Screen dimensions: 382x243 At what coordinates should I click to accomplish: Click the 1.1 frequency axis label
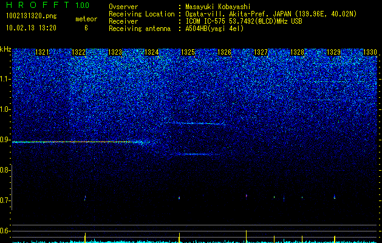(x=4, y=79)
